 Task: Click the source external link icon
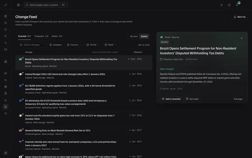(161, 89)
